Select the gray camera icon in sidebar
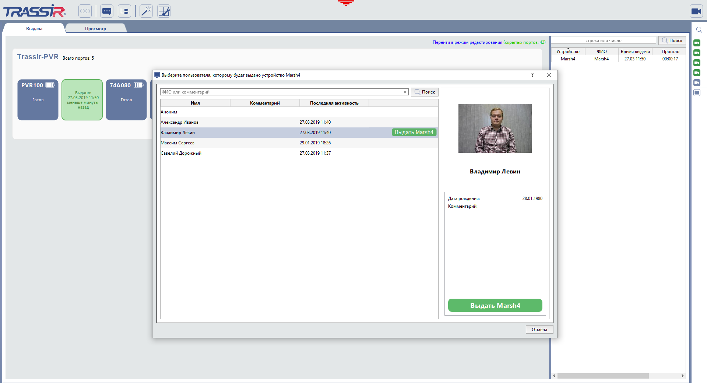 click(x=697, y=83)
